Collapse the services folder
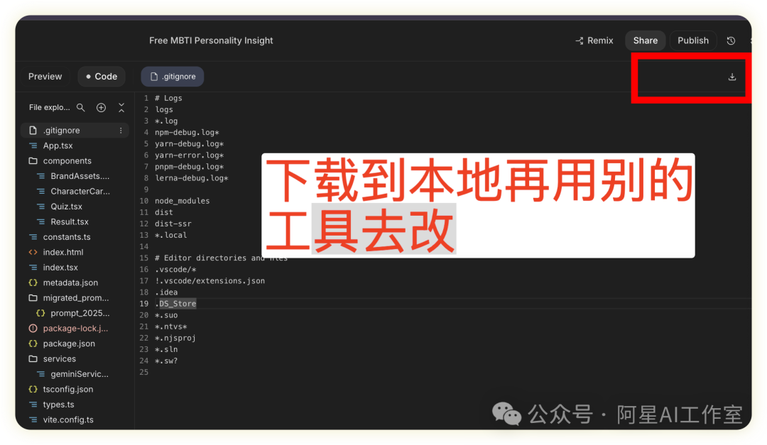This screenshot has height=445, width=767. coord(59,359)
